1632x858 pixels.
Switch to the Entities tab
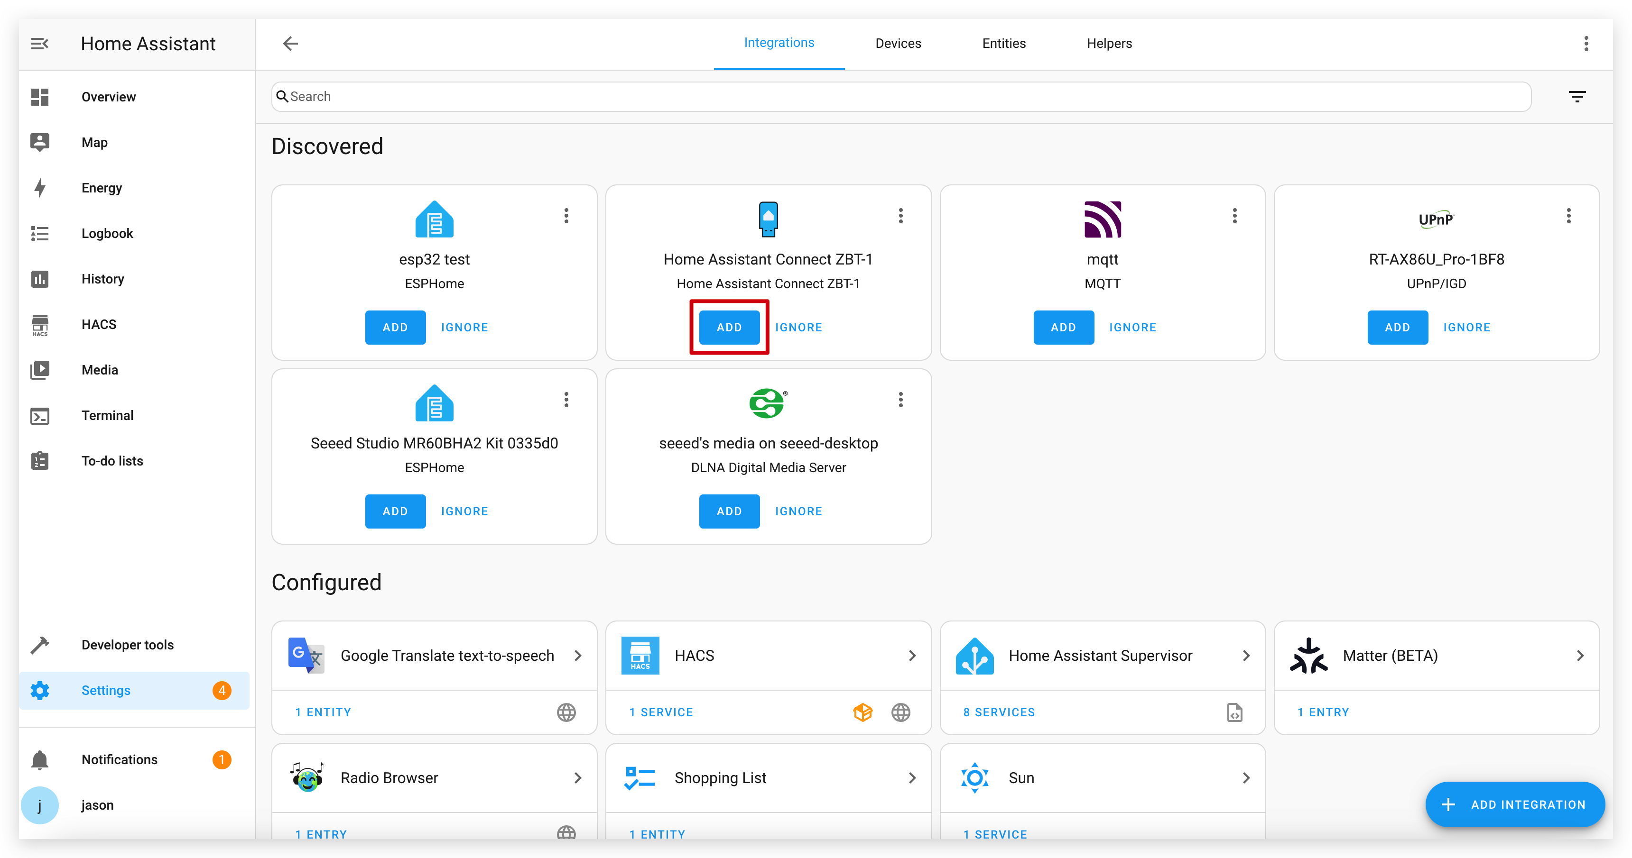pos(1003,44)
